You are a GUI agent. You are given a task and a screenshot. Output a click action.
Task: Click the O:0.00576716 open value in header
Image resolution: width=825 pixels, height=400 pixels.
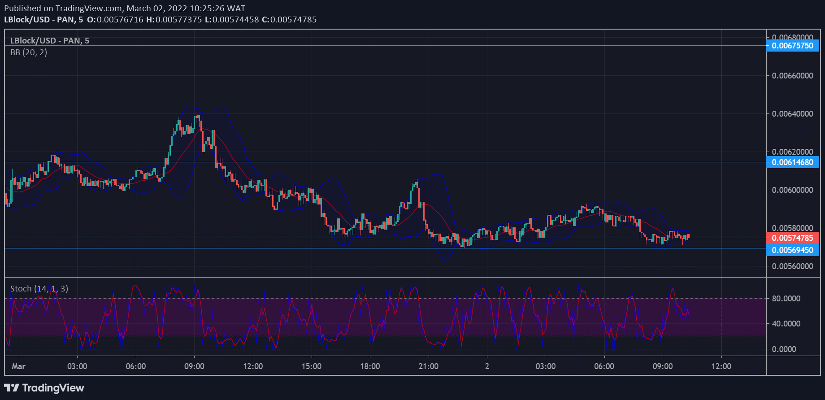click(x=115, y=20)
